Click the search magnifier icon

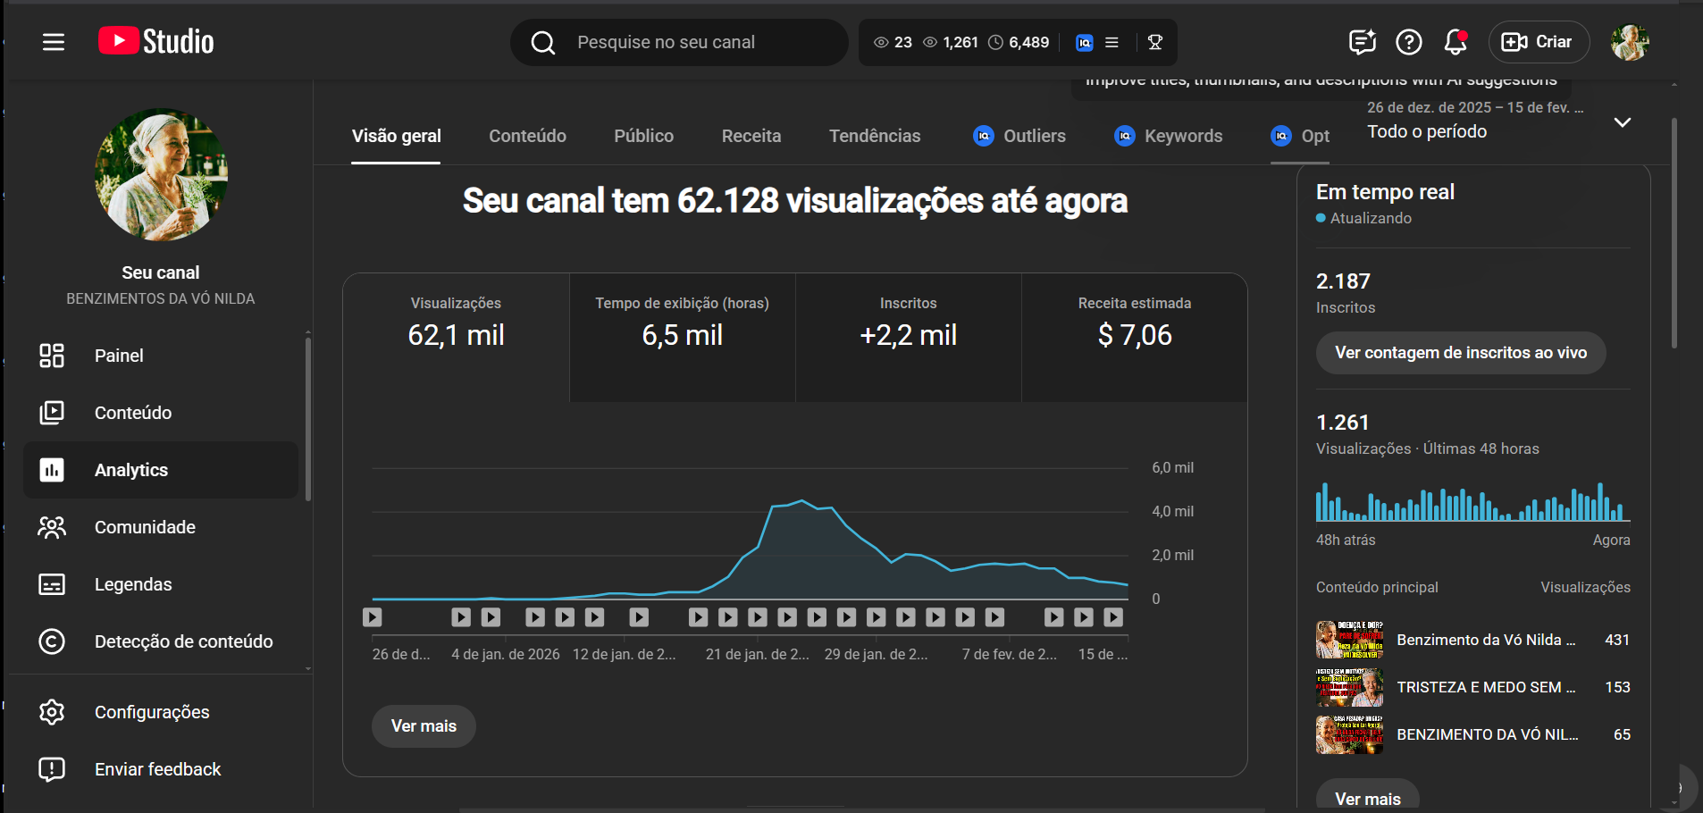543,42
